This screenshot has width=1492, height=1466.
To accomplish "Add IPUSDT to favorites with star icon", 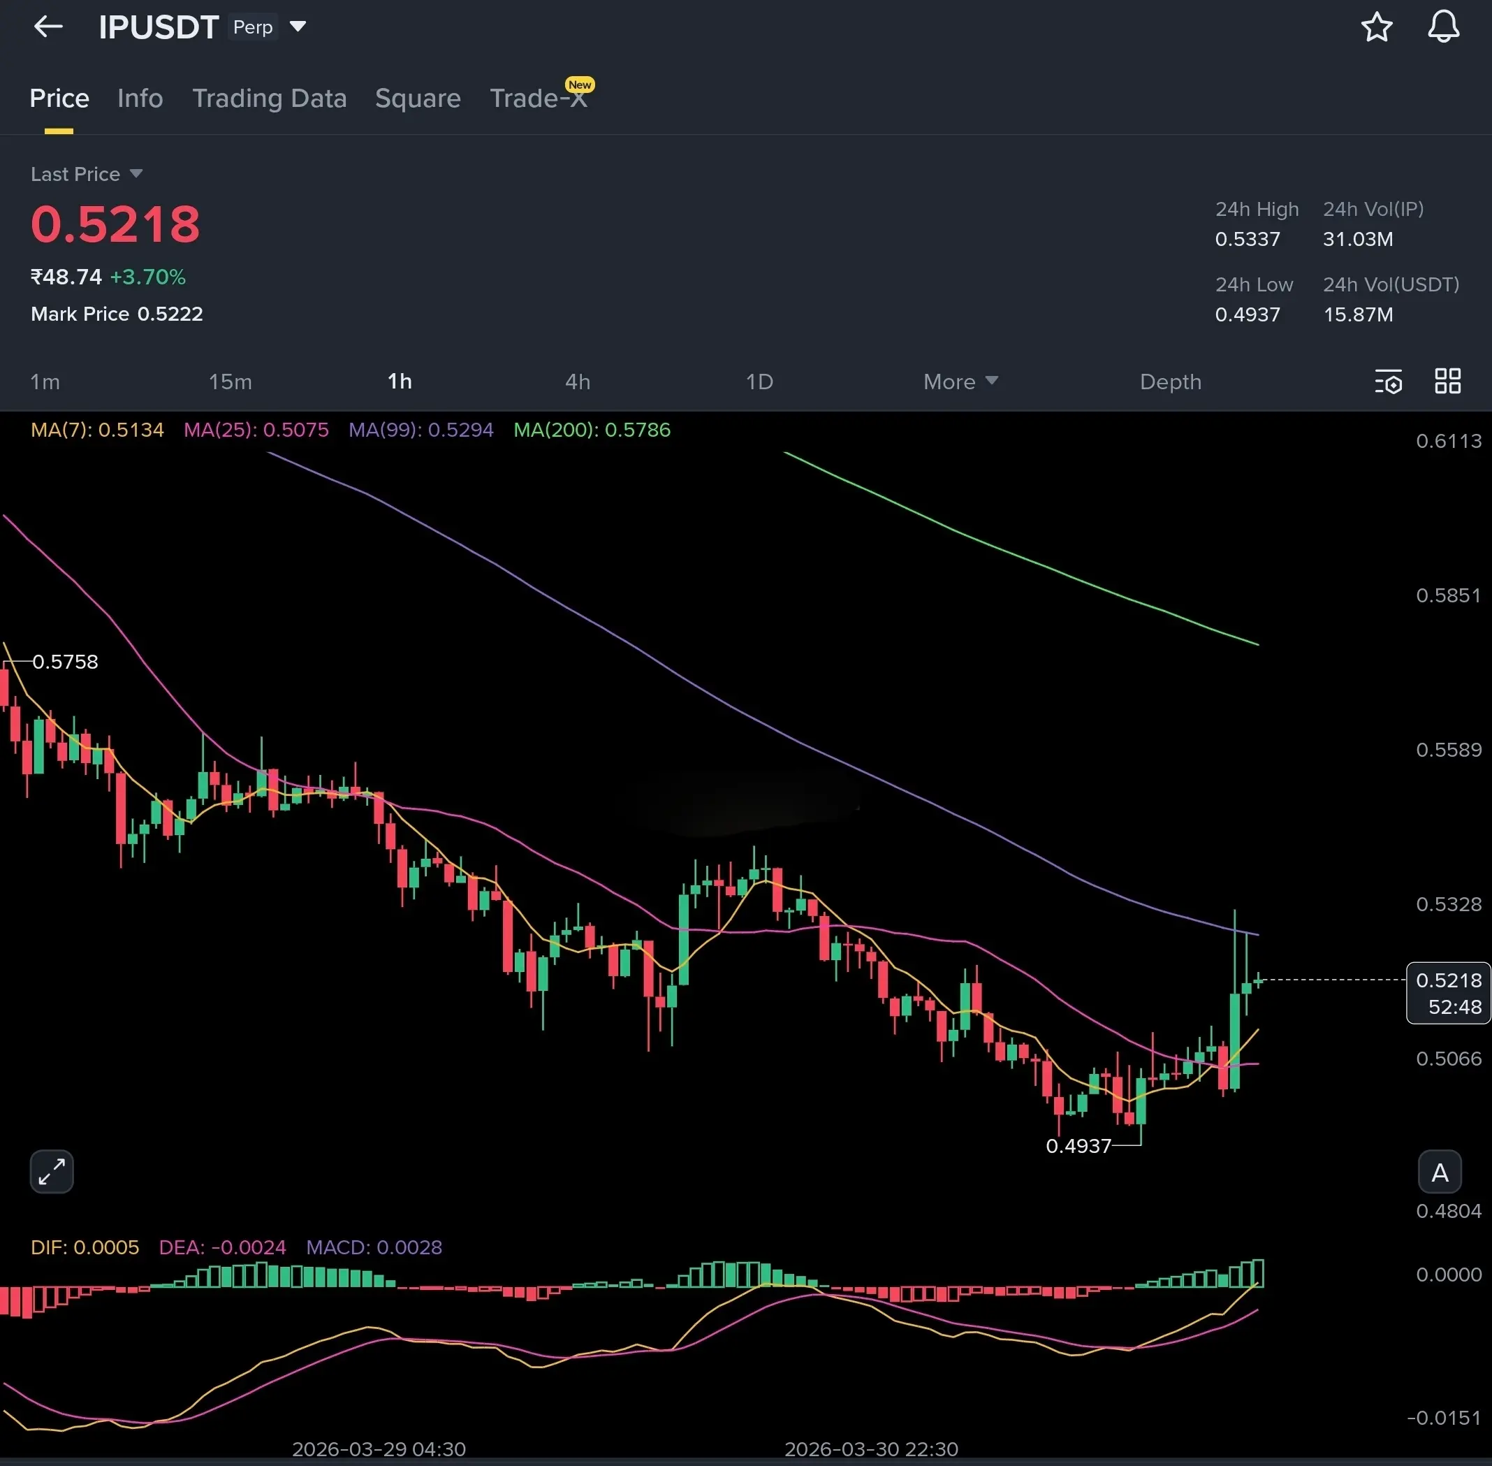I will (1376, 27).
